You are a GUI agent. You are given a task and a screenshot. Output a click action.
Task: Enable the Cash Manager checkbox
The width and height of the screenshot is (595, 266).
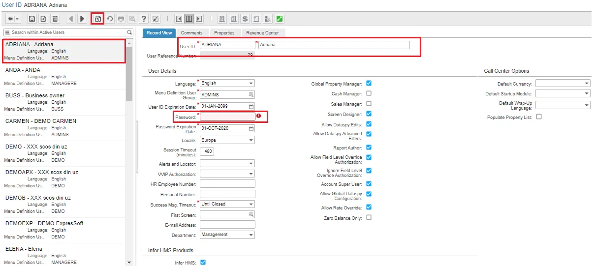[369, 93]
